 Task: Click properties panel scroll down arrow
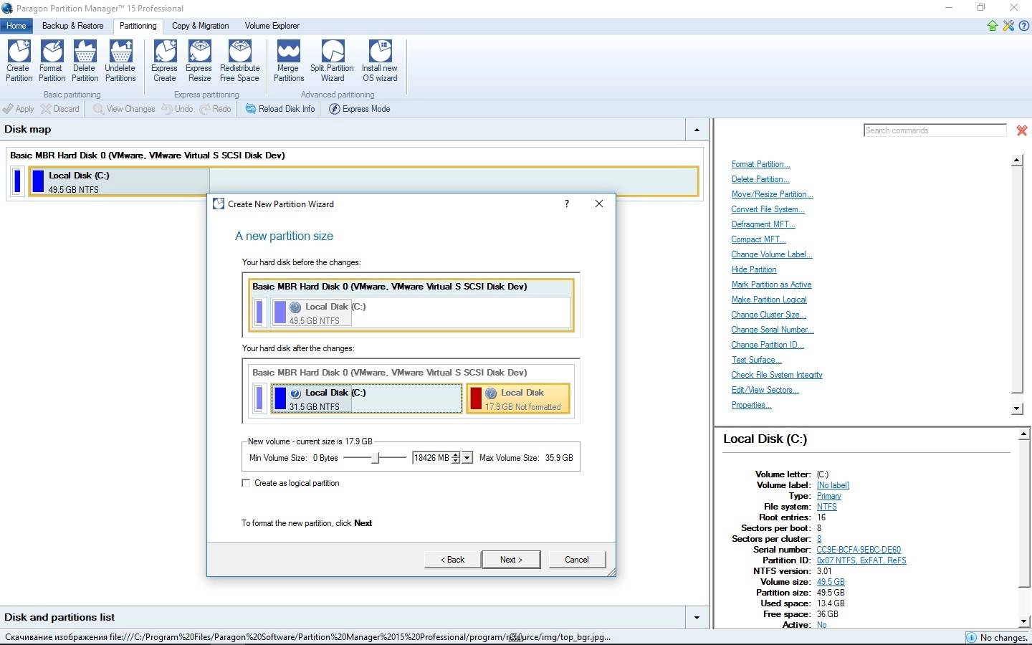pos(1023,621)
